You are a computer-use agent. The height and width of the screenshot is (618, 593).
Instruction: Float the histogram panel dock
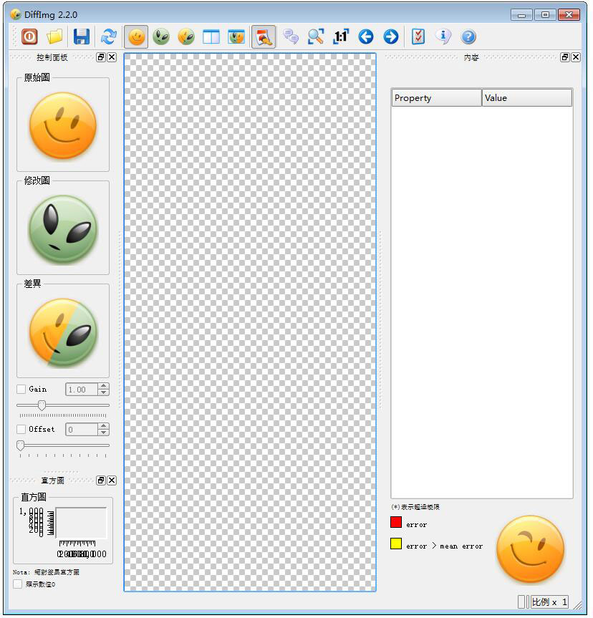[x=101, y=480]
